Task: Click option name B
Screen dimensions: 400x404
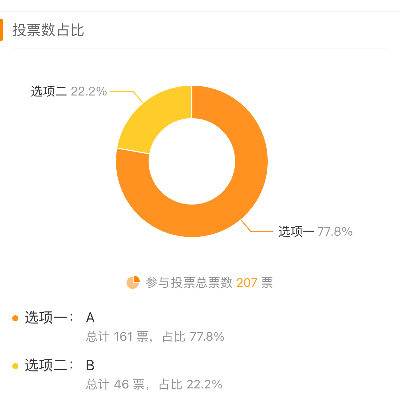Action: [x=90, y=365]
